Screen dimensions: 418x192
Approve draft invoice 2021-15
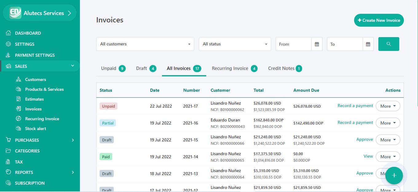coord(365,140)
